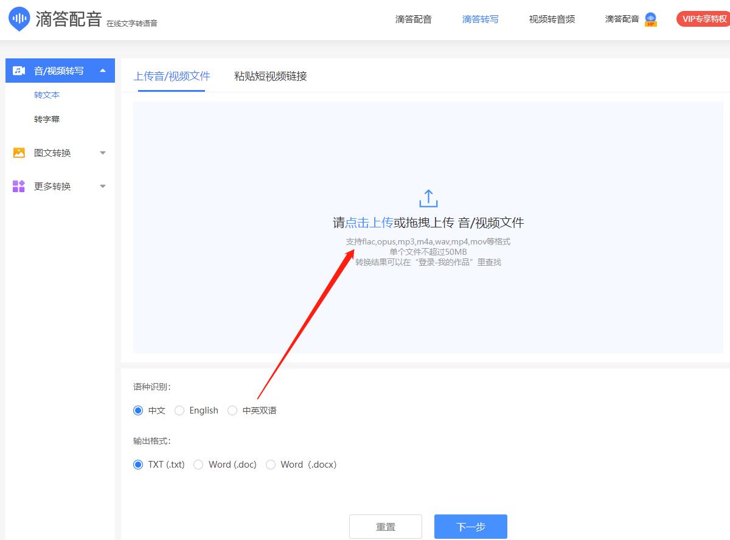Expand the 图文转换 sidebar menu
This screenshot has height=540, width=730.
coord(102,153)
